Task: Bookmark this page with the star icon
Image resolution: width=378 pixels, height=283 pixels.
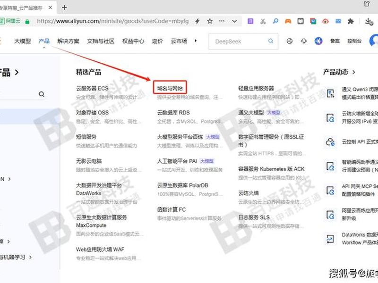Action: click(x=210, y=21)
